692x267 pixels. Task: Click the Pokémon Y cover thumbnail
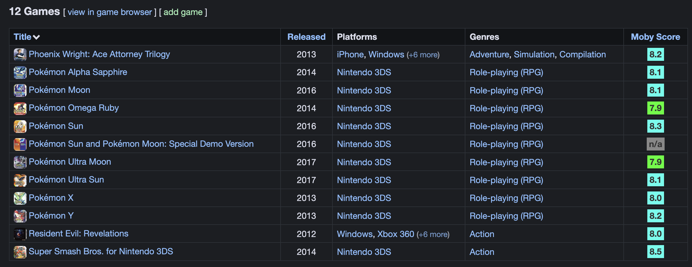pyautogui.click(x=20, y=216)
